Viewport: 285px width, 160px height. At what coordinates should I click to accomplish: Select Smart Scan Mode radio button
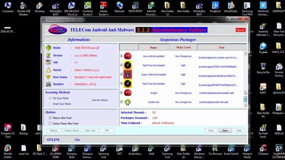(50, 104)
